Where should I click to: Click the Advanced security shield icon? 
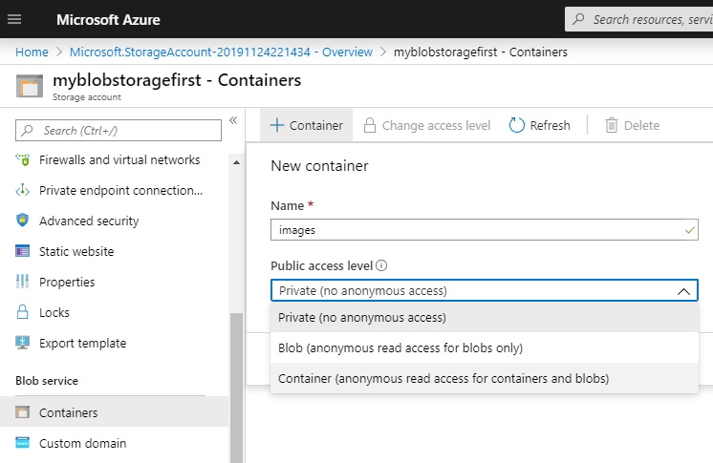coord(23,221)
